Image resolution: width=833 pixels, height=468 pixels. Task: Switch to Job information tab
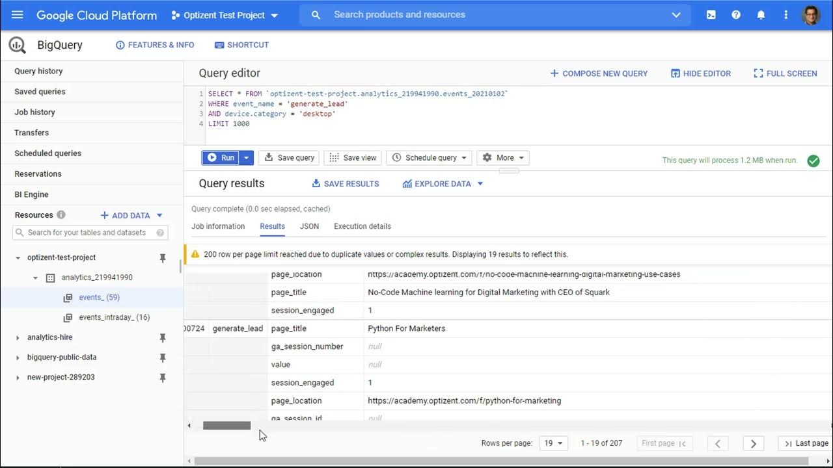[x=218, y=226]
